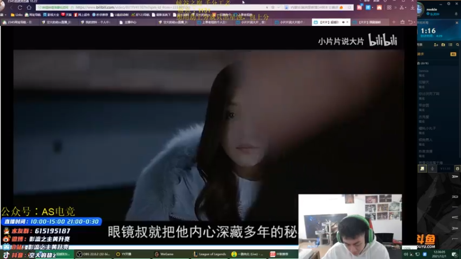The height and width of the screenshot is (259, 461).
Task: Open the add-friend icon in League social panel
Action: (x=436, y=45)
